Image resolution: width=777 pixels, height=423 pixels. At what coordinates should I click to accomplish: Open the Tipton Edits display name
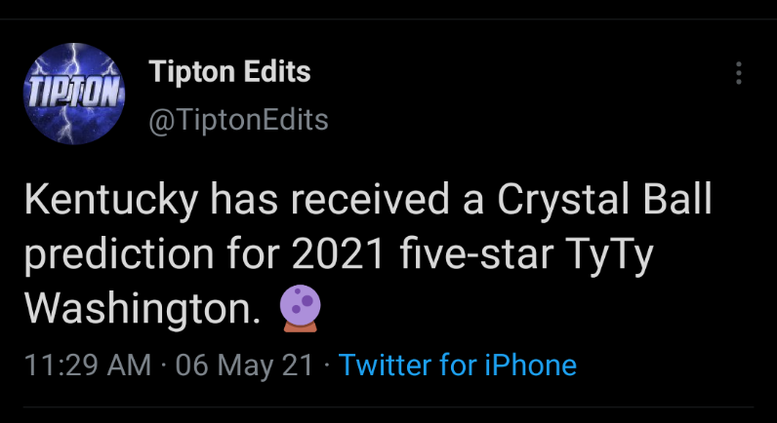click(x=229, y=71)
